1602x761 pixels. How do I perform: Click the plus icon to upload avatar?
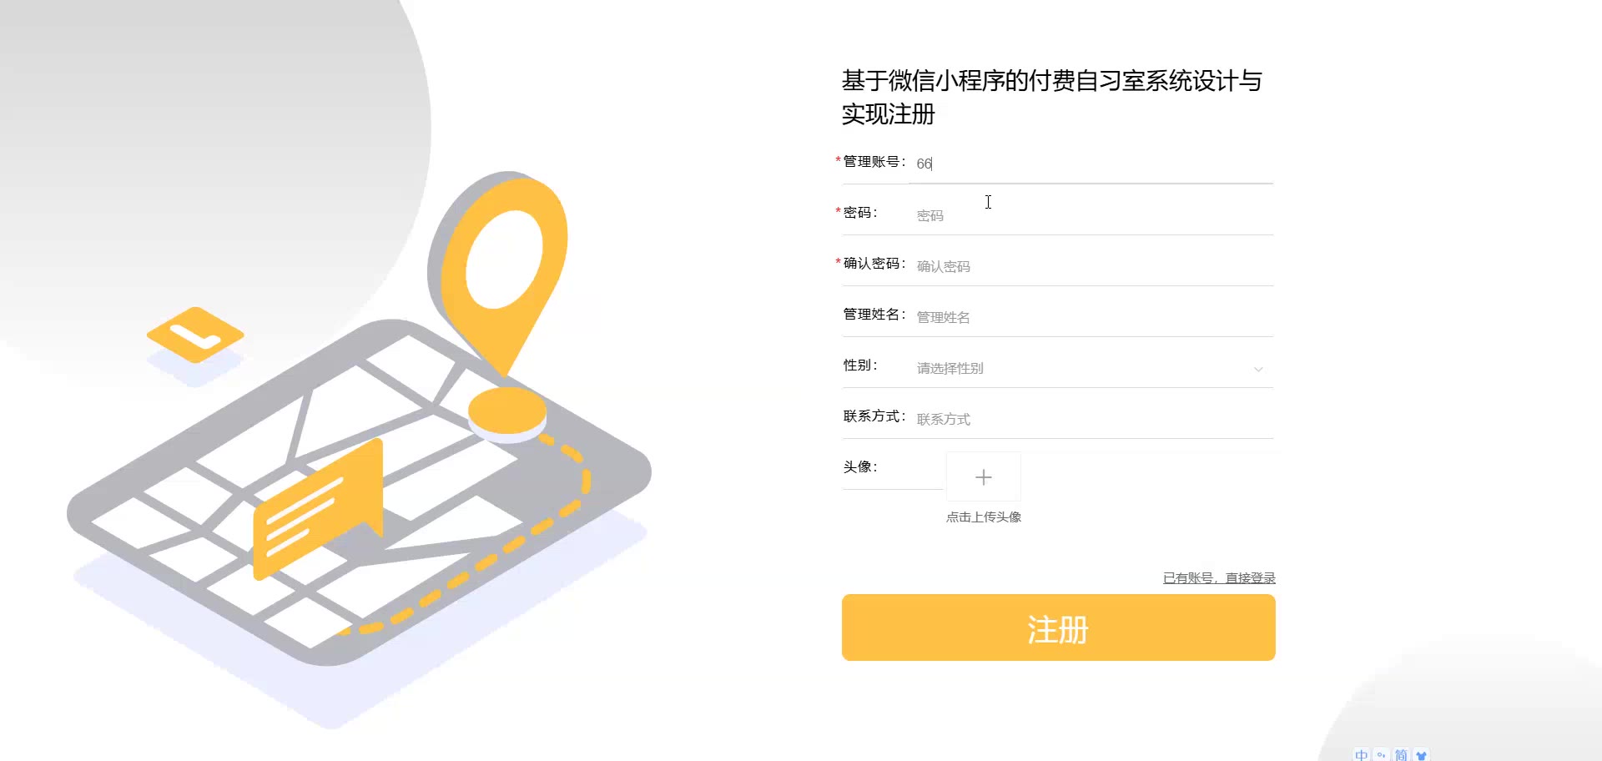point(983,477)
